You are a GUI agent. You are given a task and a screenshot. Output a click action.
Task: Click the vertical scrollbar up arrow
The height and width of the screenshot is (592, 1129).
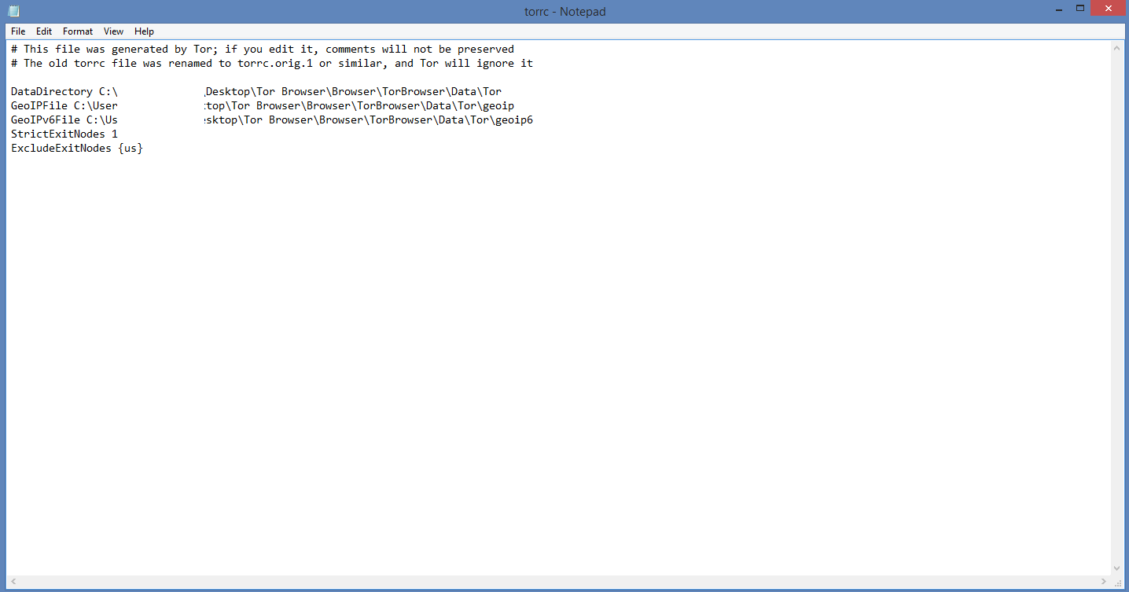tap(1116, 48)
